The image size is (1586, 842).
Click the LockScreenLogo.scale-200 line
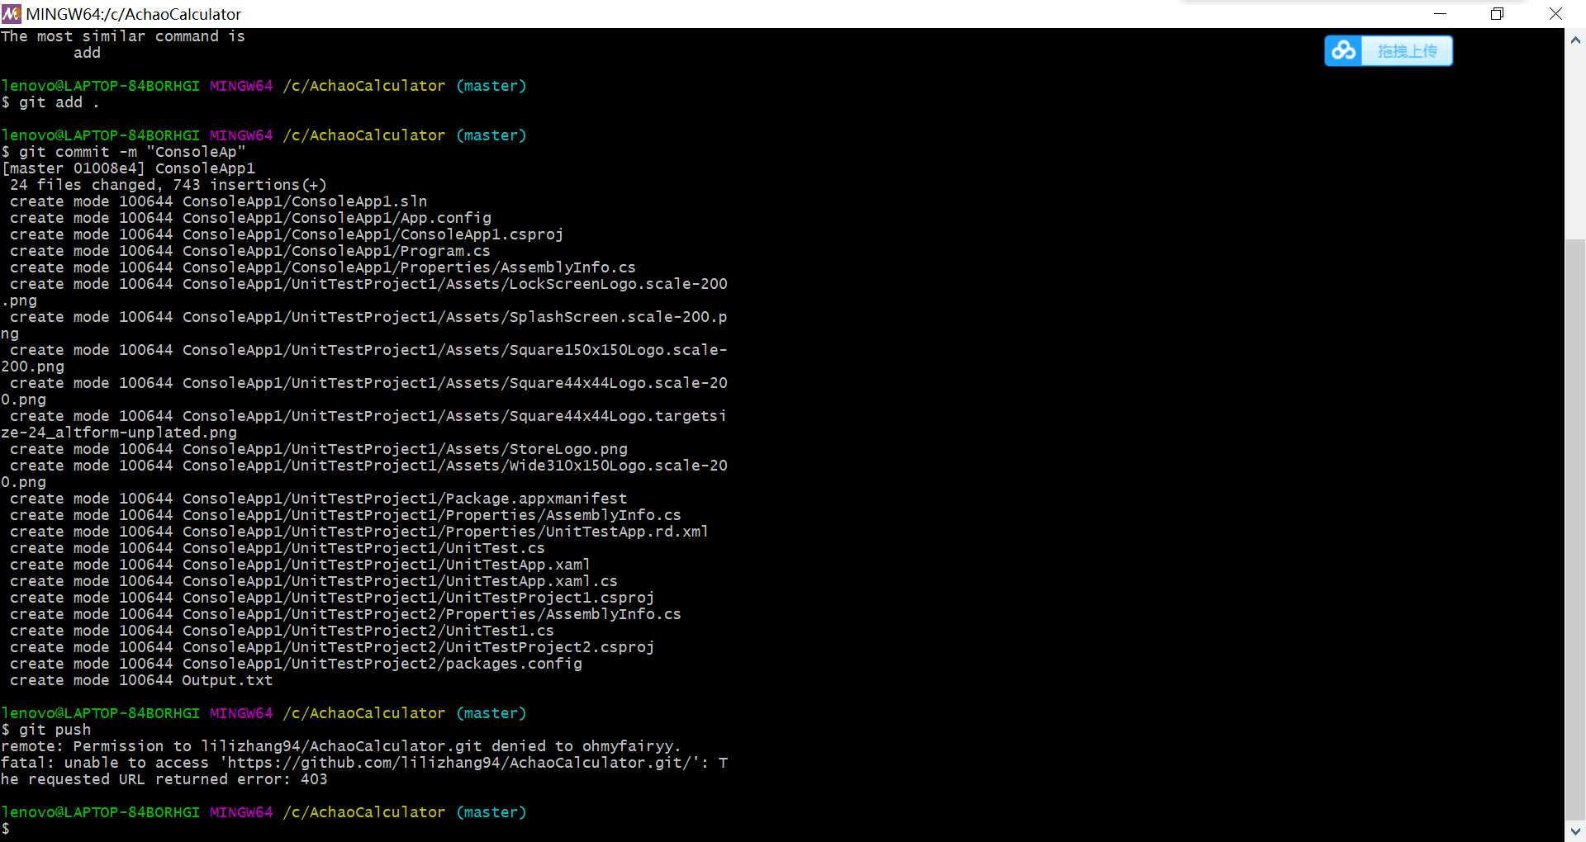click(x=368, y=284)
